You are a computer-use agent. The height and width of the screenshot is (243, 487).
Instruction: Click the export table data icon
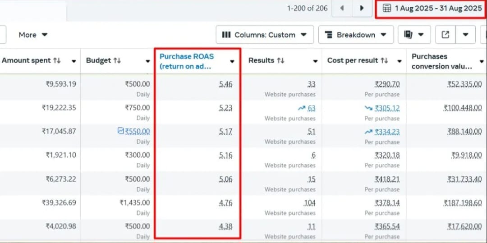pyautogui.click(x=445, y=35)
